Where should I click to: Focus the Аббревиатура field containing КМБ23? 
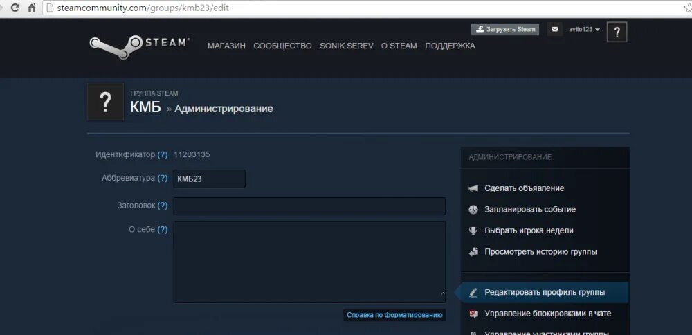[x=209, y=179]
